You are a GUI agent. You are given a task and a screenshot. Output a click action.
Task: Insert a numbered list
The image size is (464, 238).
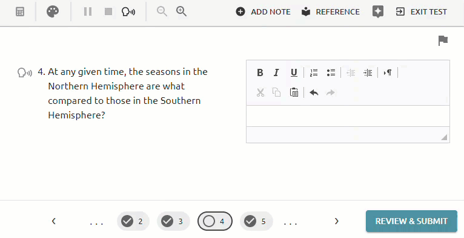coord(314,72)
